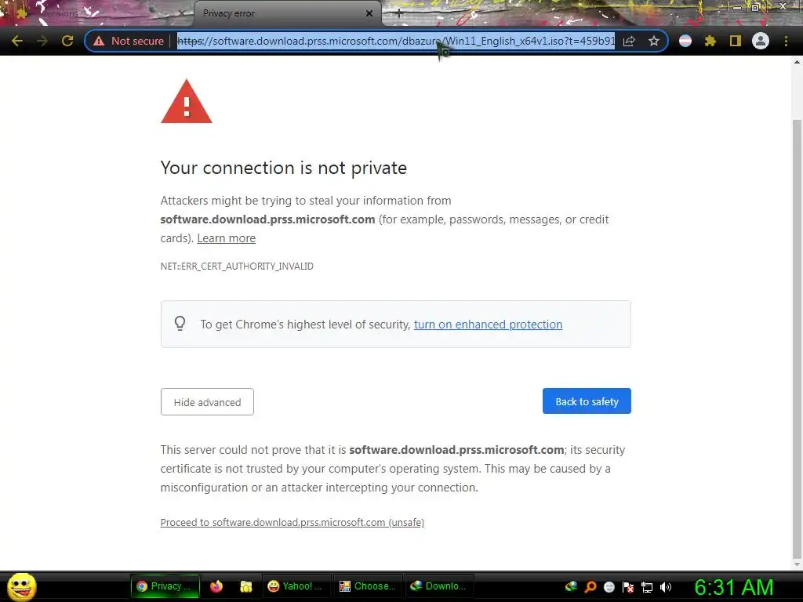
Task: Open a new tab with plus button
Action: click(399, 14)
